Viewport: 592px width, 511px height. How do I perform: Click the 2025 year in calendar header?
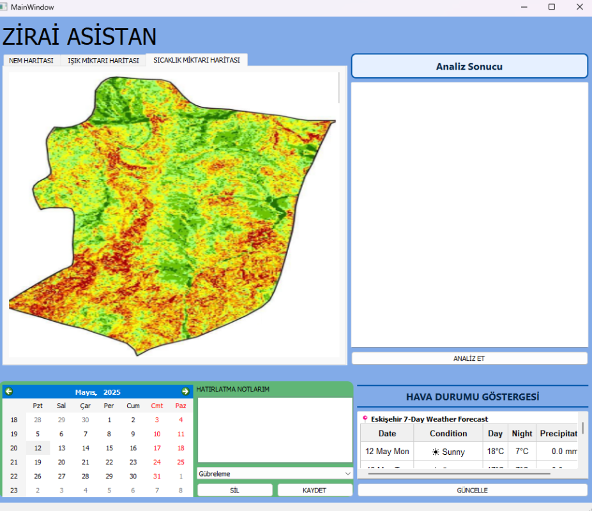(x=112, y=392)
